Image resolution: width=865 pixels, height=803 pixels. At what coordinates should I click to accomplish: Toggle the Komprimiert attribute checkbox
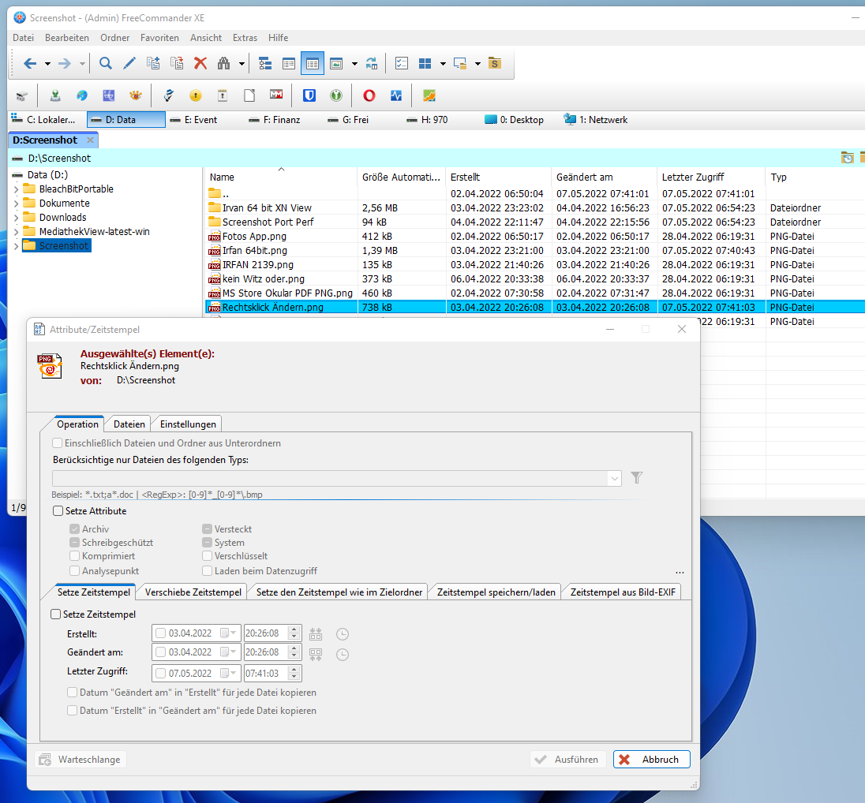pyautogui.click(x=74, y=556)
